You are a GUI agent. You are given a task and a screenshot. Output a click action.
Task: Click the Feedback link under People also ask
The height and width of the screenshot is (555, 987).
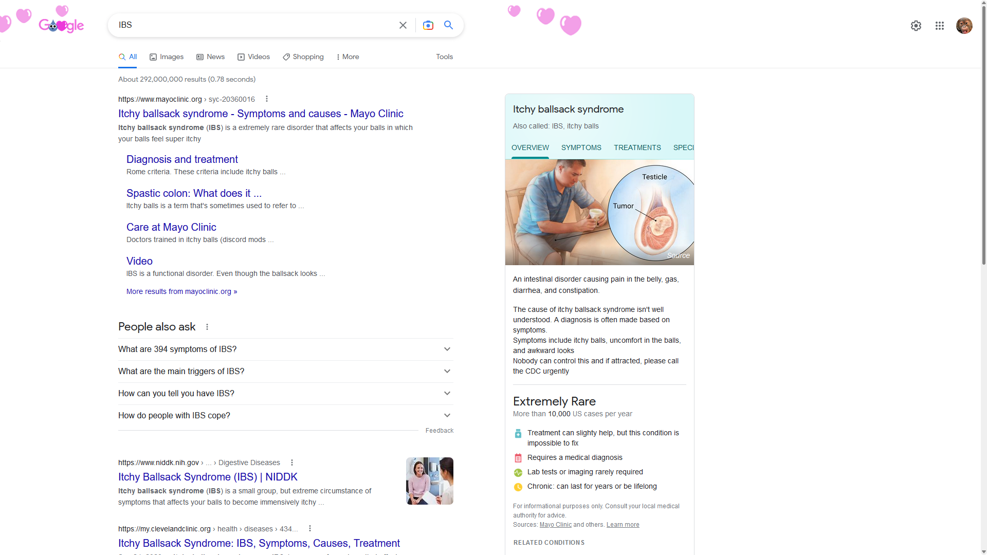click(x=440, y=431)
